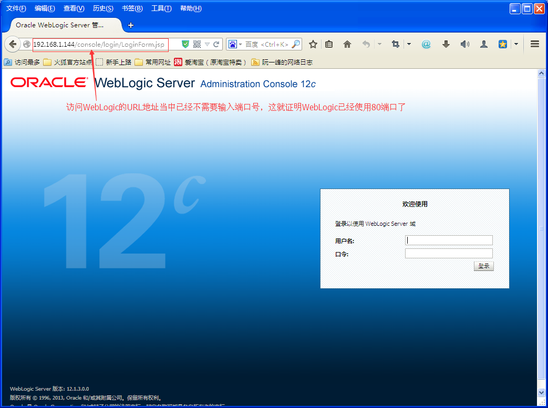Image resolution: width=548 pixels, height=408 pixels.
Task: Click the globe site identity icon
Action: 27,44
